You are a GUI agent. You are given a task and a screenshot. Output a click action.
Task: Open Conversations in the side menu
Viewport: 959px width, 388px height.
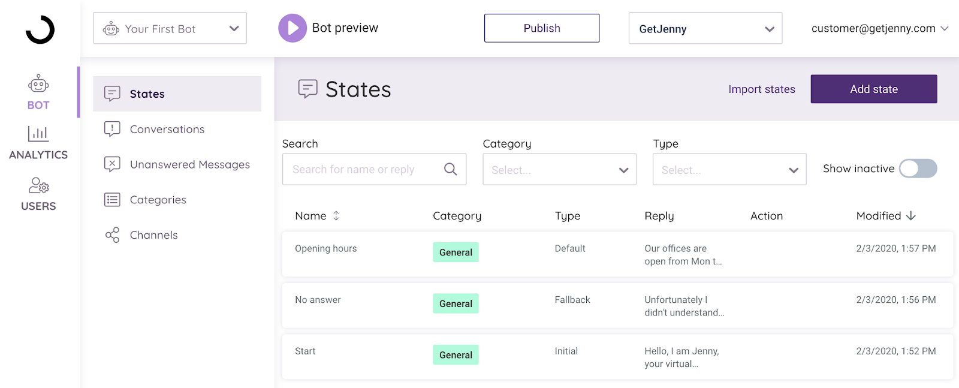pos(167,129)
